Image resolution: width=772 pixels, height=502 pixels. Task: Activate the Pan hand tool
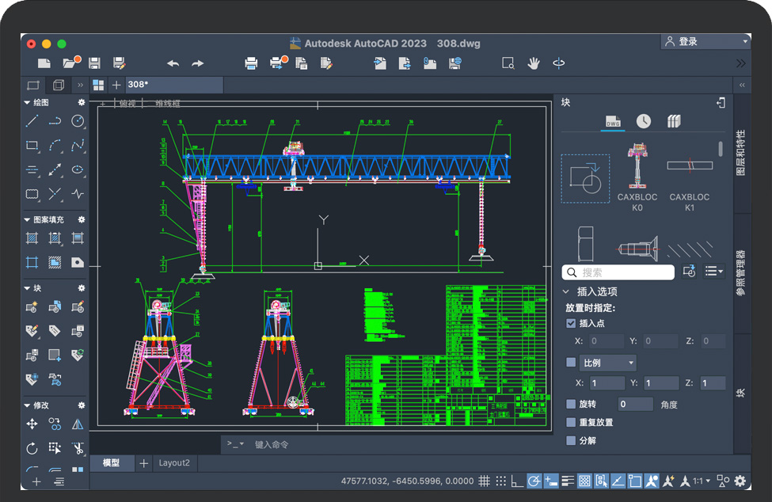tap(534, 63)
